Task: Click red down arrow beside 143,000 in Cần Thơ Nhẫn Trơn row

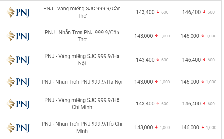Action: pyautogui.click(x=156, y=36)
